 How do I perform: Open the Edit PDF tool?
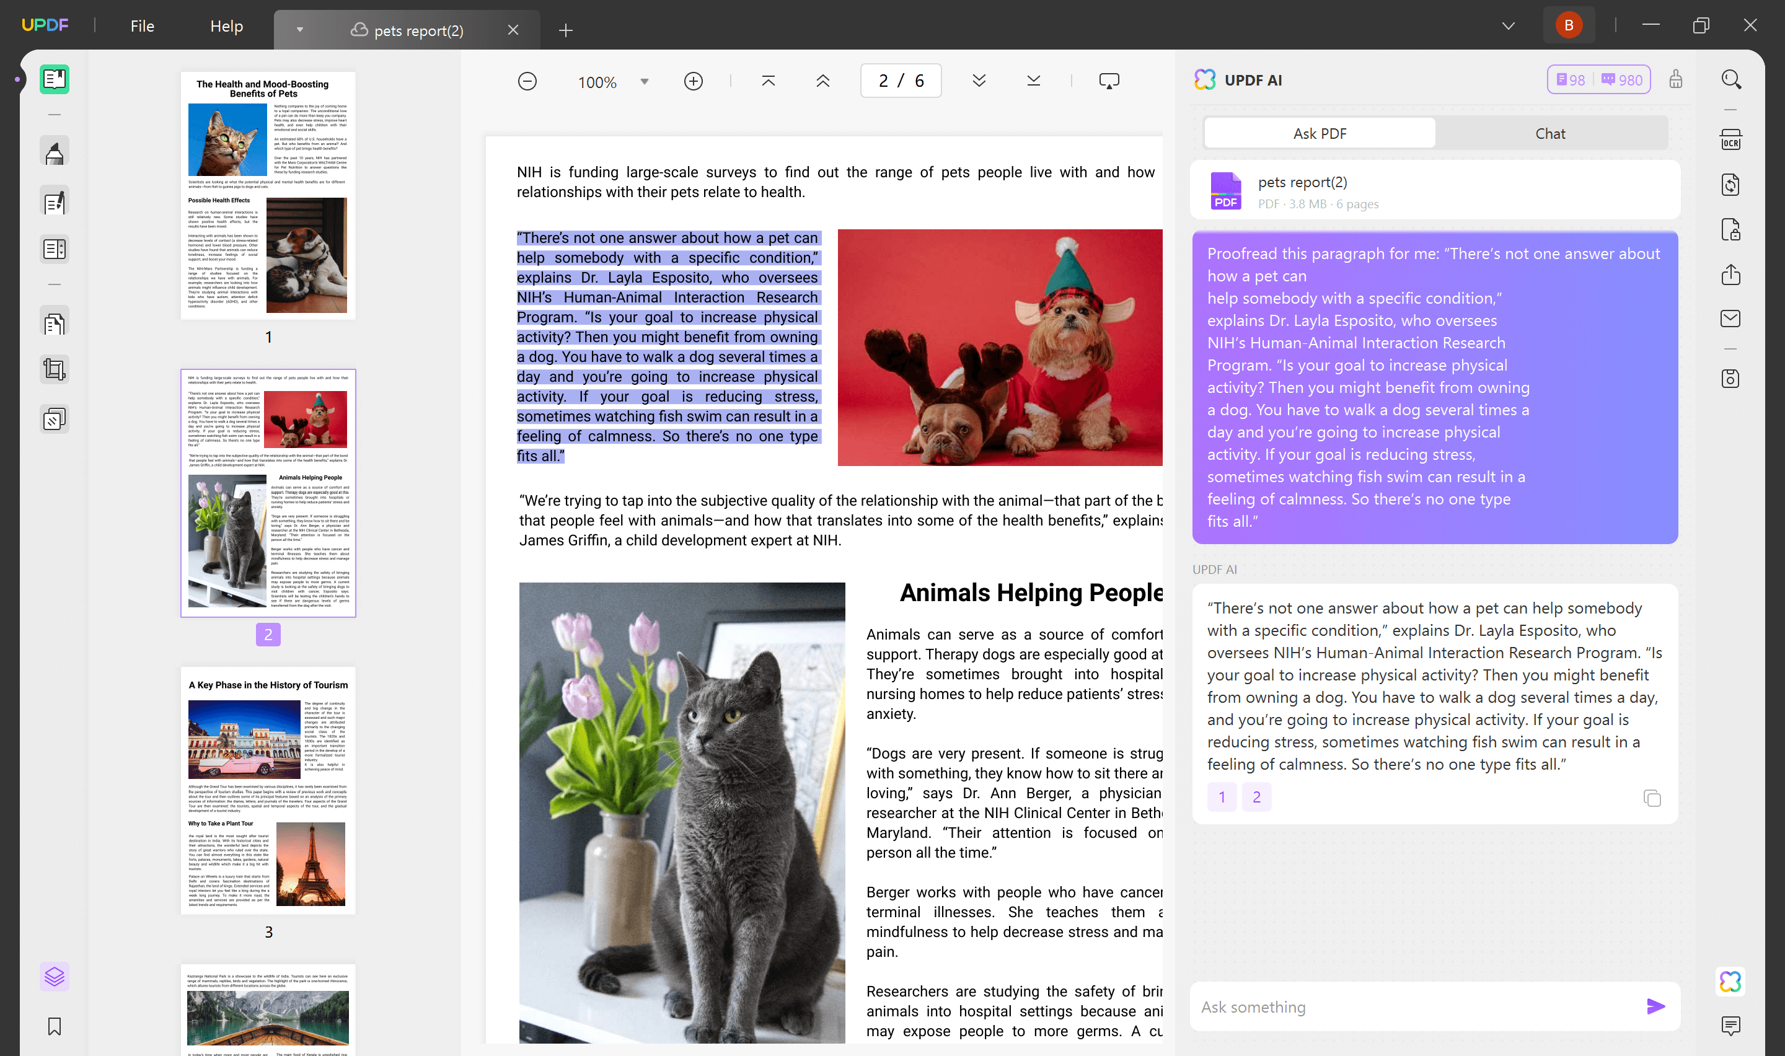(54, 201)
